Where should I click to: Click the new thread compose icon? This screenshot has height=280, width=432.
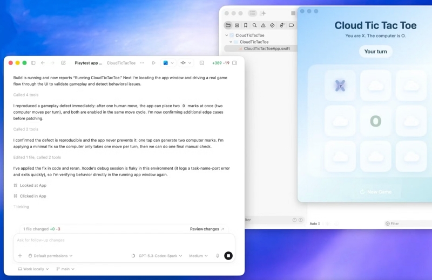click(x=63, y=63)
